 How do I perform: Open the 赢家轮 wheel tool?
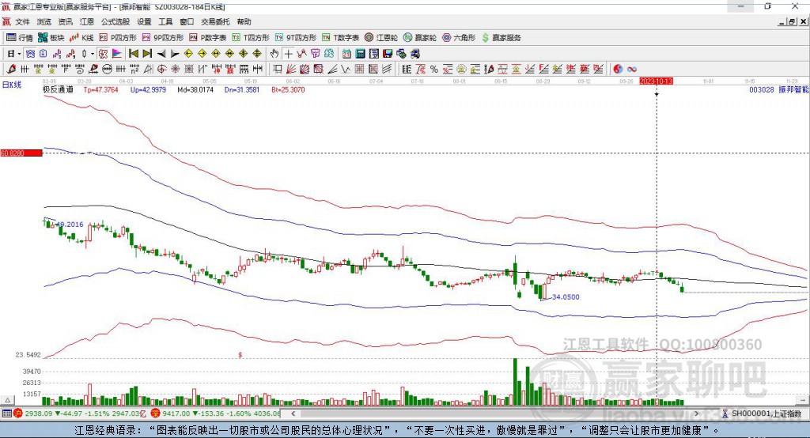point(419,38)
